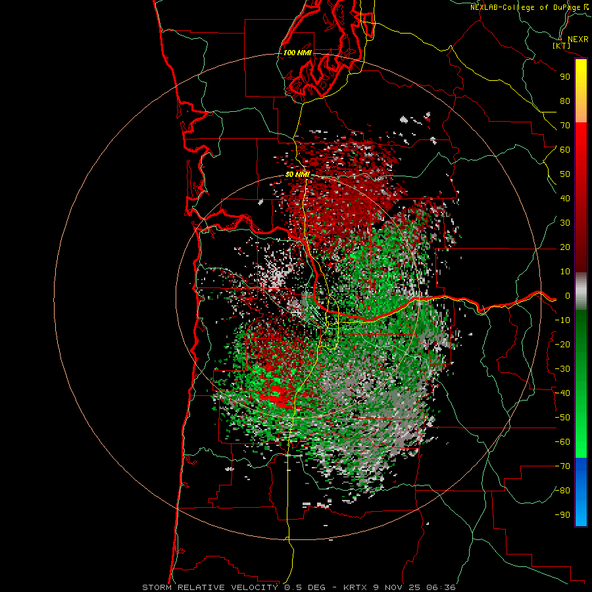Click the -40 value on the velocity scale

point(562,393)
